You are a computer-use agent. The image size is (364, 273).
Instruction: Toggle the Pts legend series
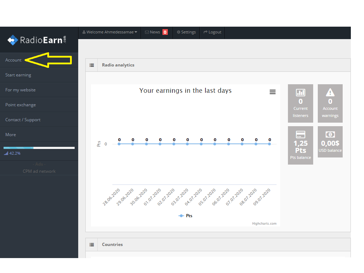185,216
